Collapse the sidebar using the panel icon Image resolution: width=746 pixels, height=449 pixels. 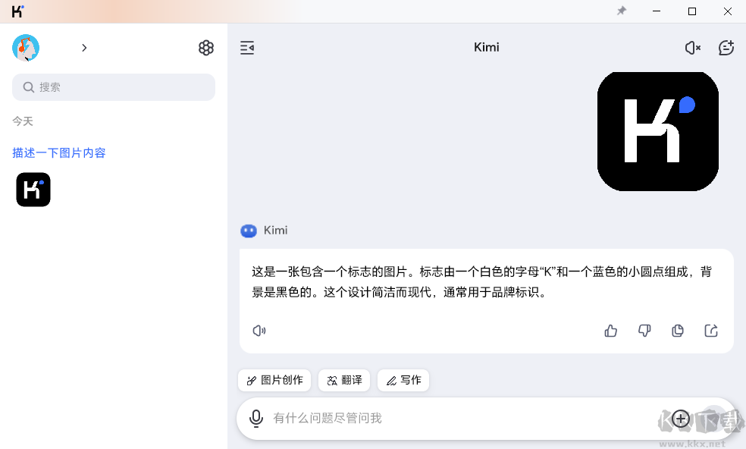[246, 47]
